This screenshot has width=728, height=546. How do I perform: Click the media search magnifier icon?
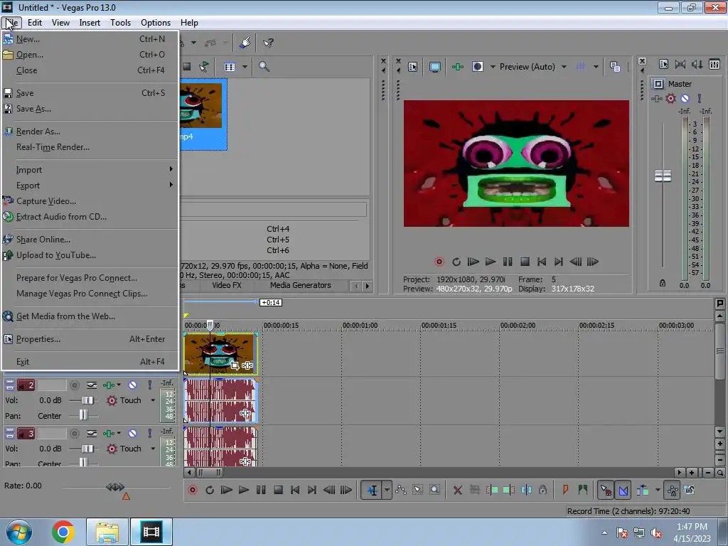264,66
